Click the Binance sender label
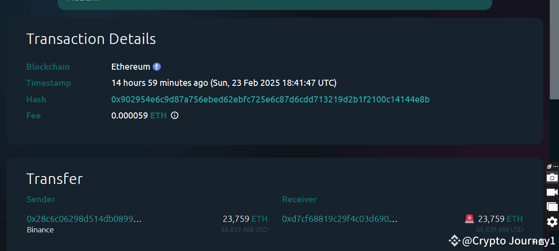559x251 pixels. [40, 230]
